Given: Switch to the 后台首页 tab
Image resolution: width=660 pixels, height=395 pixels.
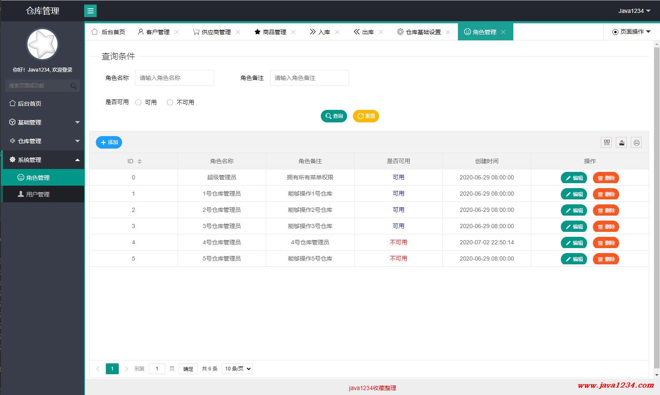Looking at the screenshot, I should click(x=108, y=32).
